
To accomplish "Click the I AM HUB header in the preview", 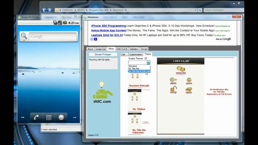I will coord(181,61).
